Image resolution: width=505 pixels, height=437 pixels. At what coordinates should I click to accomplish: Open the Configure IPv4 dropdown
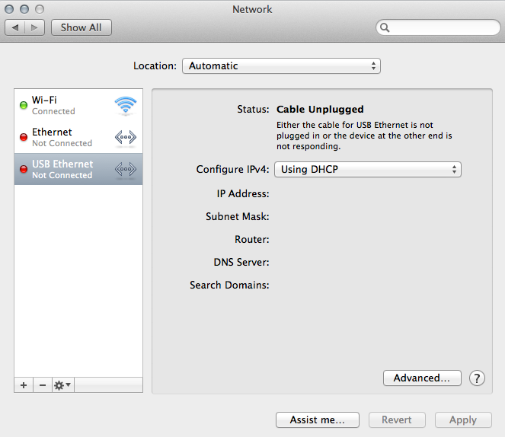[x=367, y=169]
